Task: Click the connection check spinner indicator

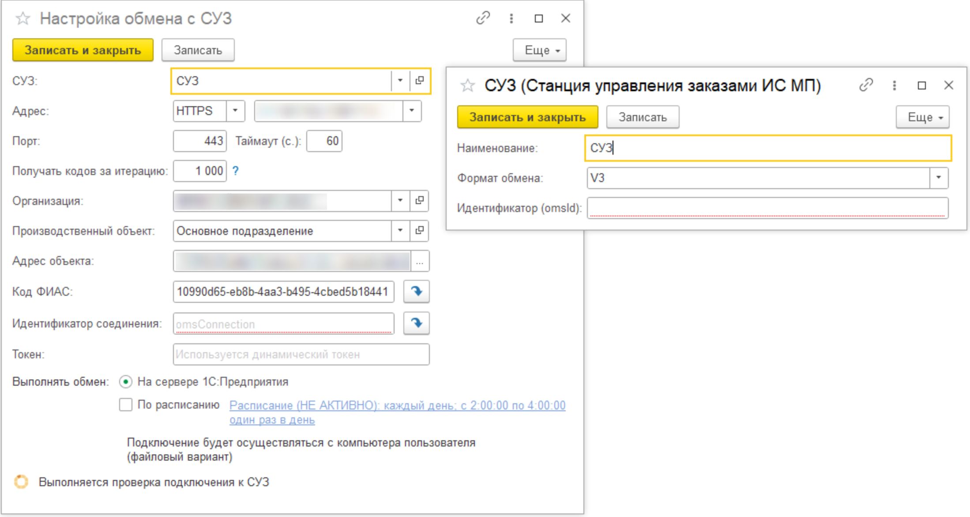Action: point(21,482)
